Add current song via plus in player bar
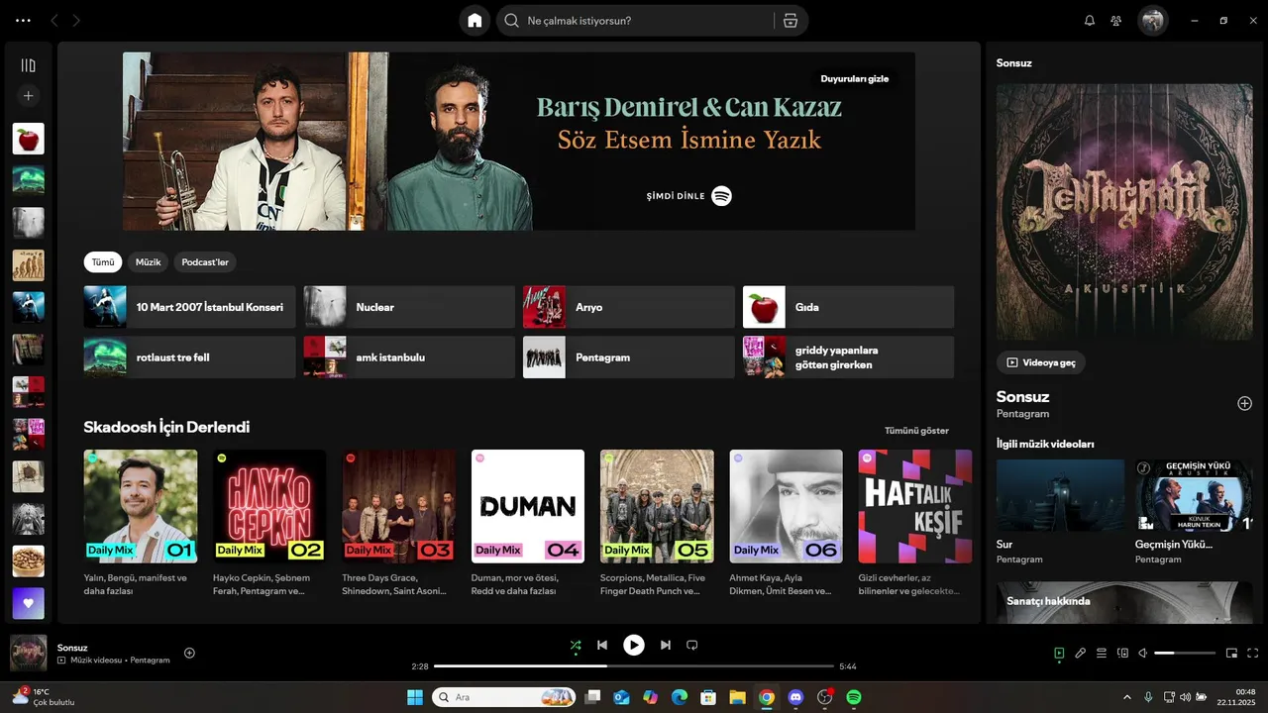This screenshot has width=1268, height=713. tap(189, 653)
